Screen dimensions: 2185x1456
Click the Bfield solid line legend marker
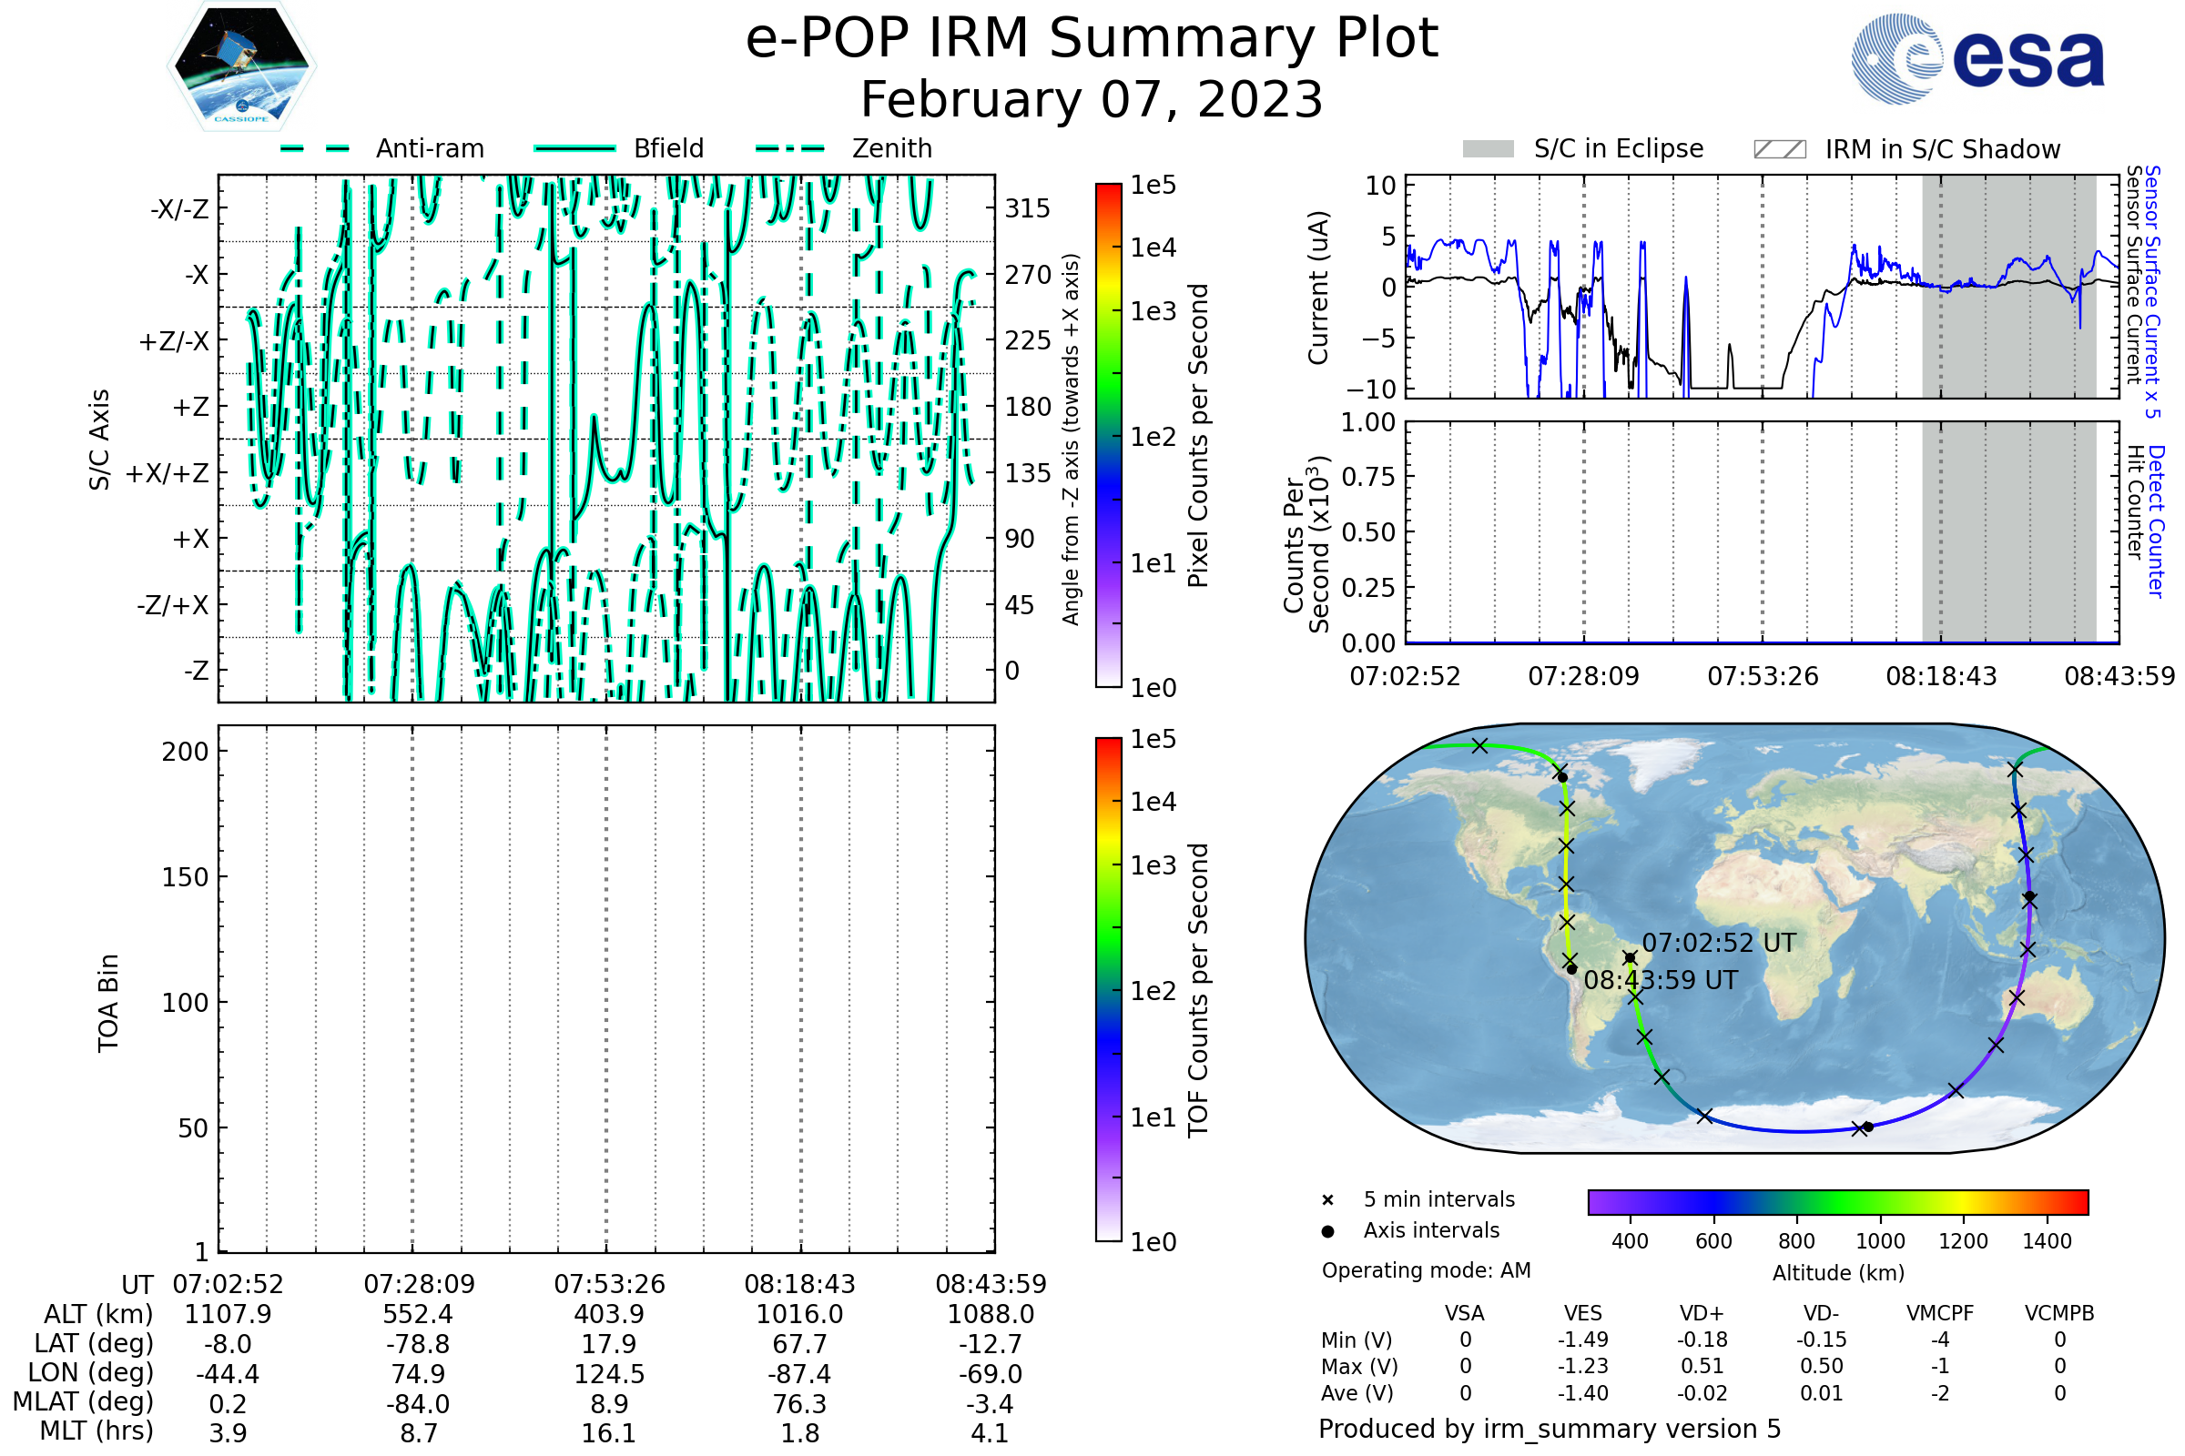pyautogui.click(x=574, y=148)
